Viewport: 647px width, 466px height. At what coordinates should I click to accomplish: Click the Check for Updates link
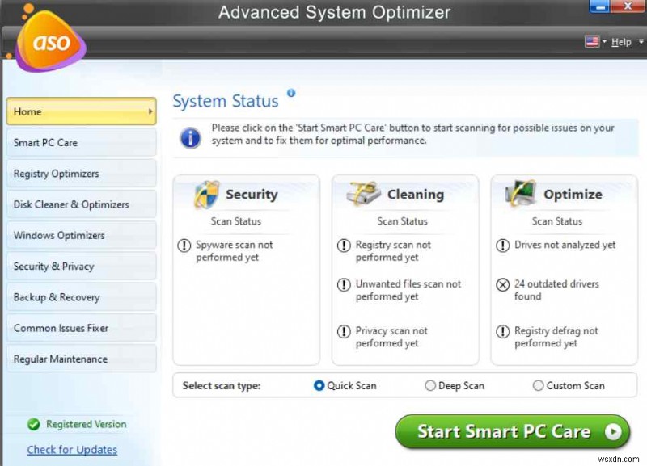point(72,450)
